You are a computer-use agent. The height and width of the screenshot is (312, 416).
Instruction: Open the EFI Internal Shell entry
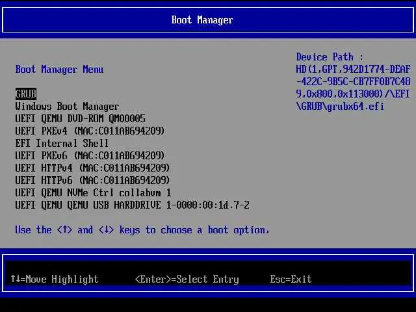tap(62, 143)
